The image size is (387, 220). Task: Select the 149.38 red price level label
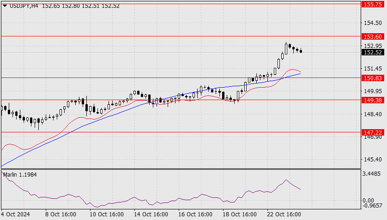[x=373, y=100]
